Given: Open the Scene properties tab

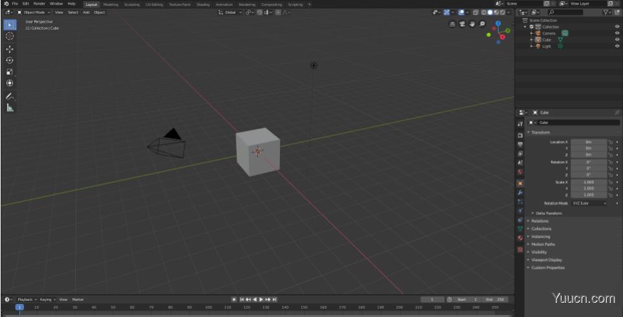Looking at the screenshot, I should click(520, 162).
